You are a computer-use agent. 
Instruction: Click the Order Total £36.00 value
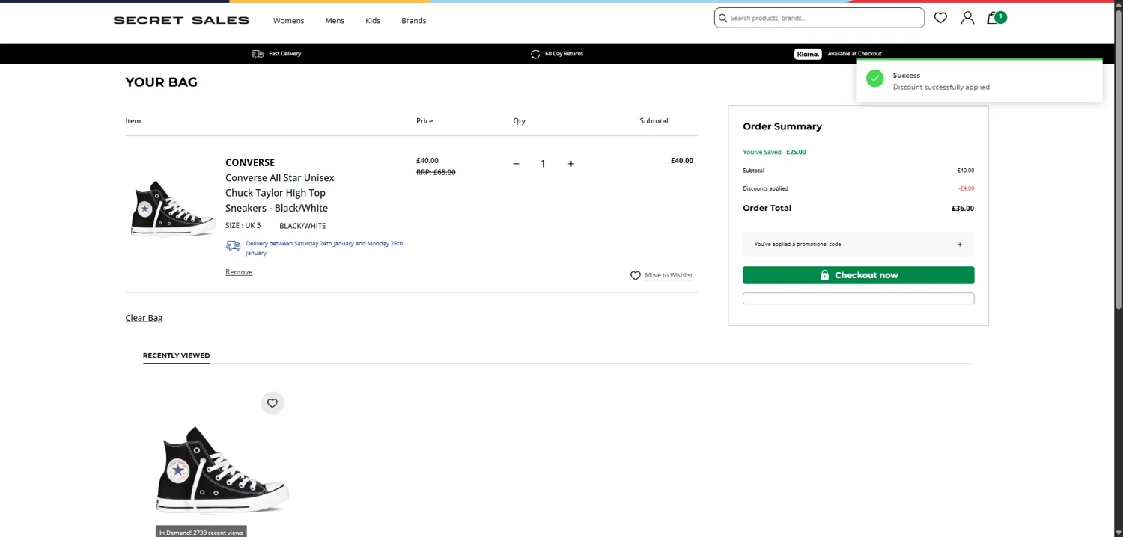point(963,209)
